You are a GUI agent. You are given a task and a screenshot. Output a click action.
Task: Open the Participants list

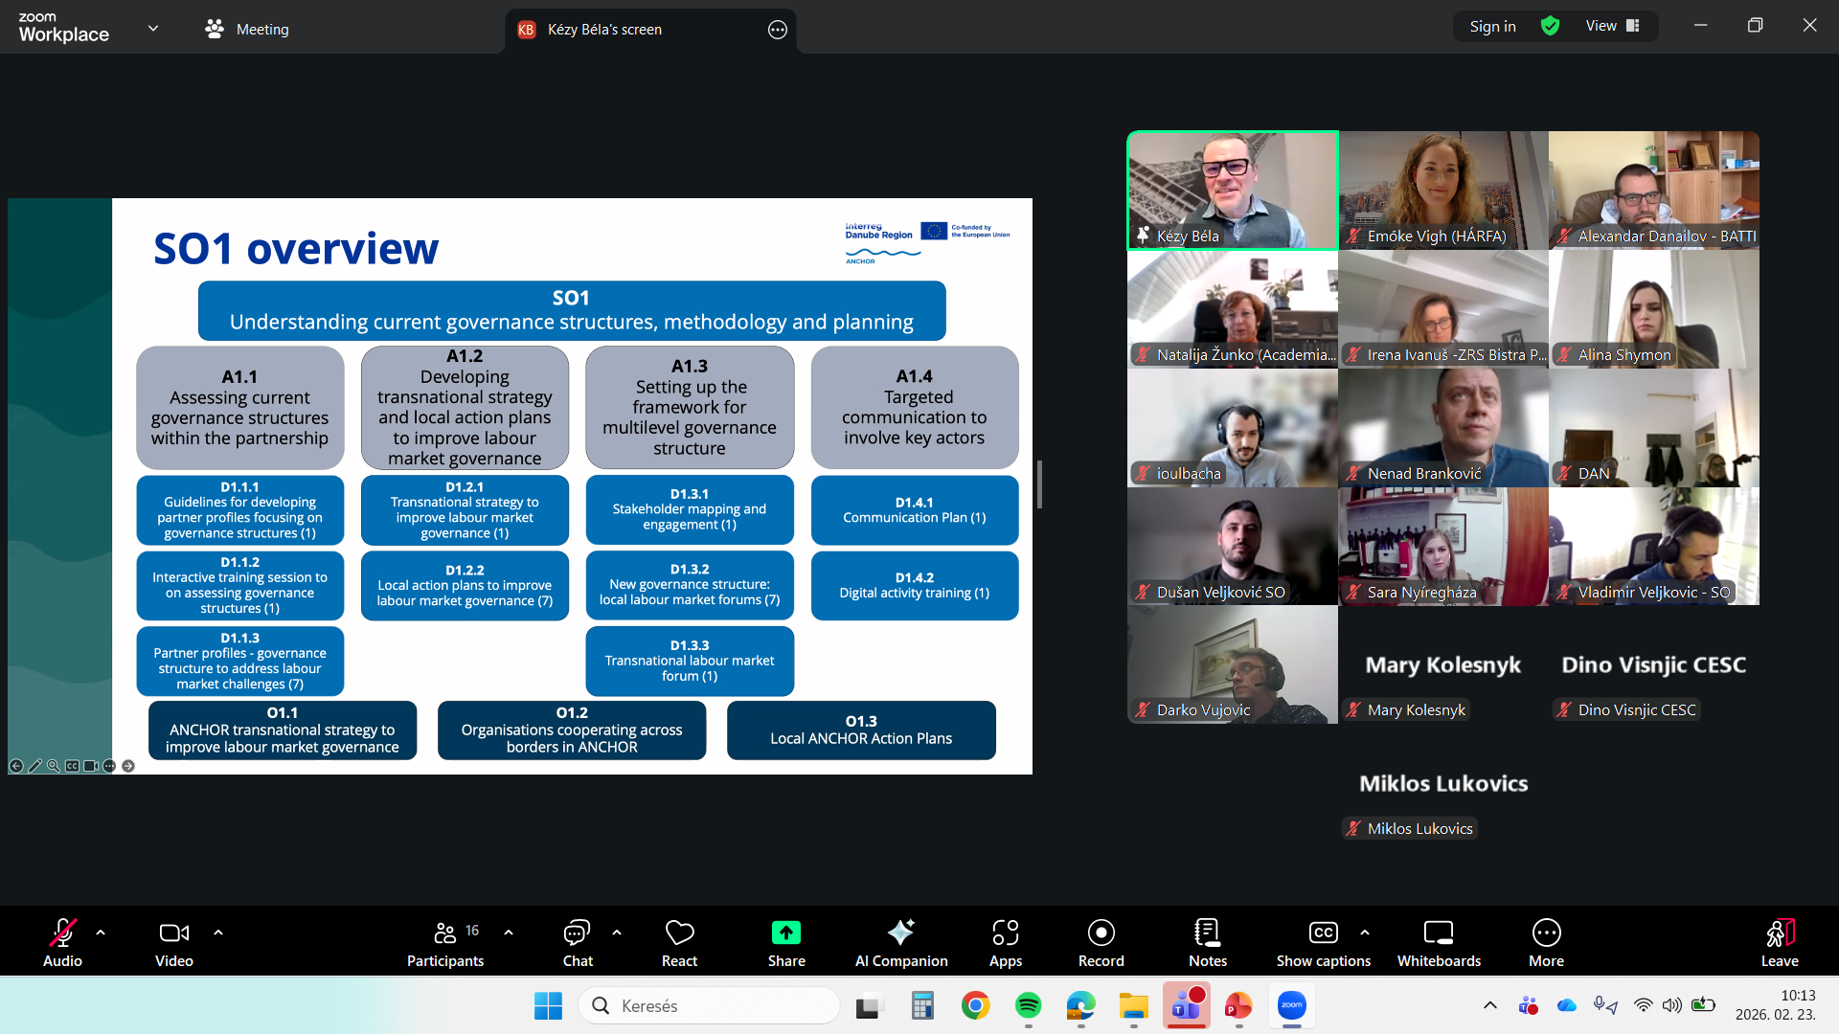(445, 942)
